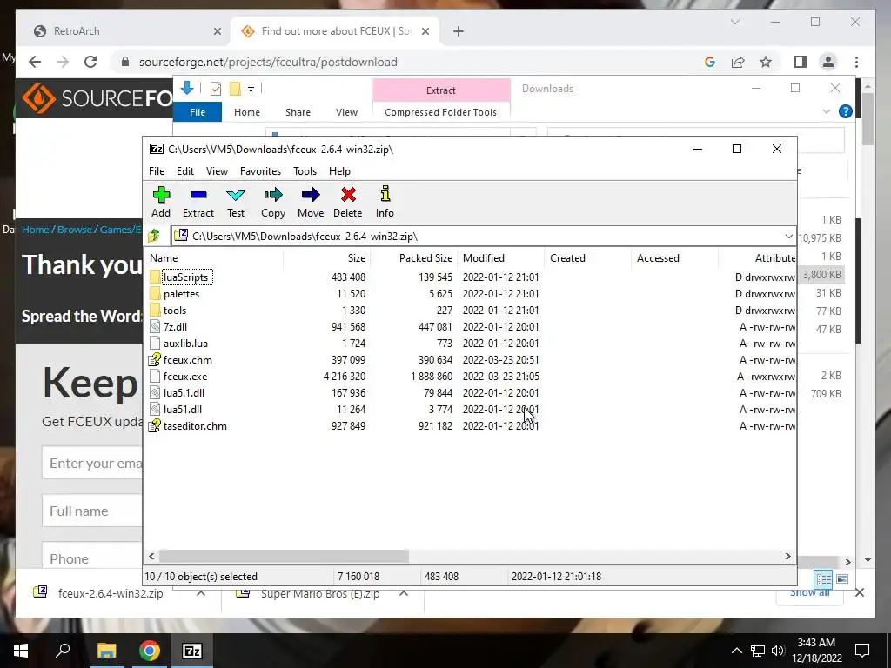Open Explorer help question mark icon
891x668 pixels.
pyautogui.click(x=846, y=111)
